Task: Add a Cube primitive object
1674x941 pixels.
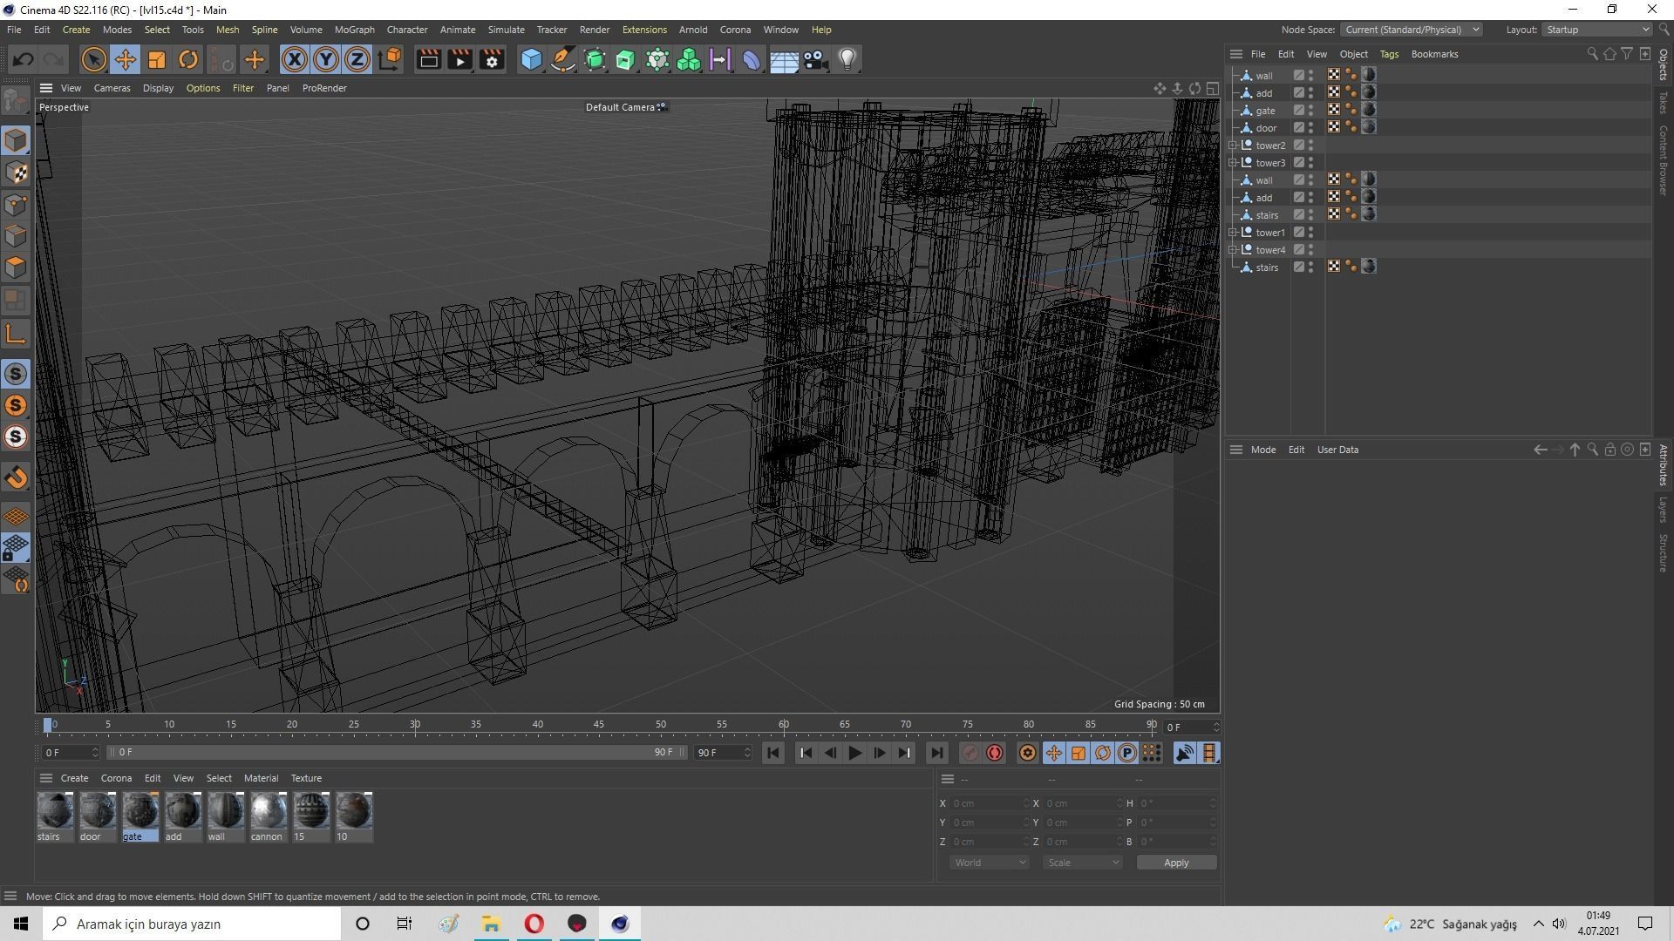Action: [x=531, y=59]
